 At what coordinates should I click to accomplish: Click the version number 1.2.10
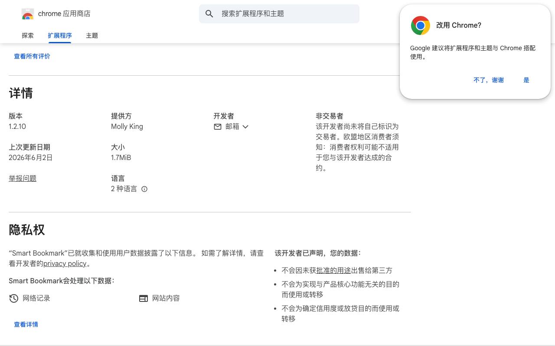17,127
